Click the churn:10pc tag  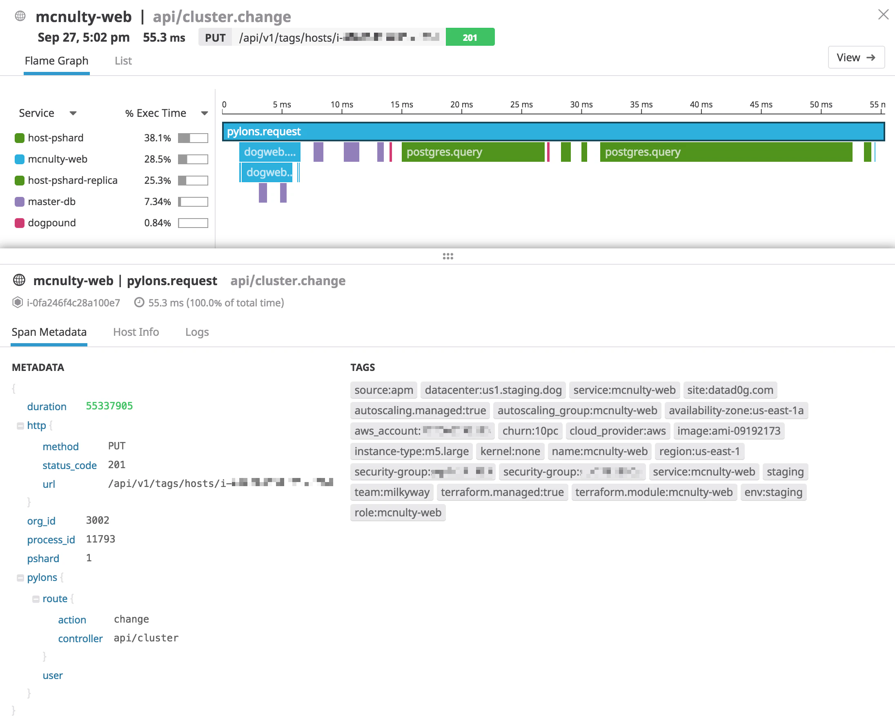[x=530, y=431]
